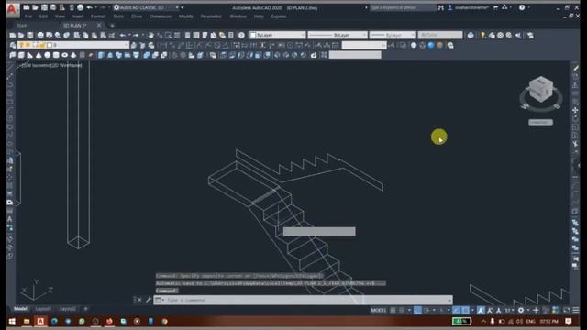Click the light bulb icon in render toolbar
This screenshot has height=330, width=587.
[x=483, y=35]
